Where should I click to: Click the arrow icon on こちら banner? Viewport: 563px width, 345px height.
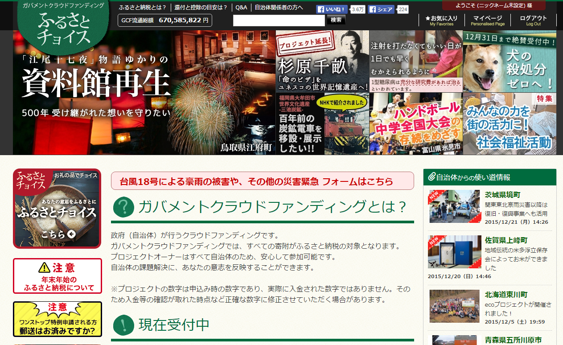click(x=72, y=234)
